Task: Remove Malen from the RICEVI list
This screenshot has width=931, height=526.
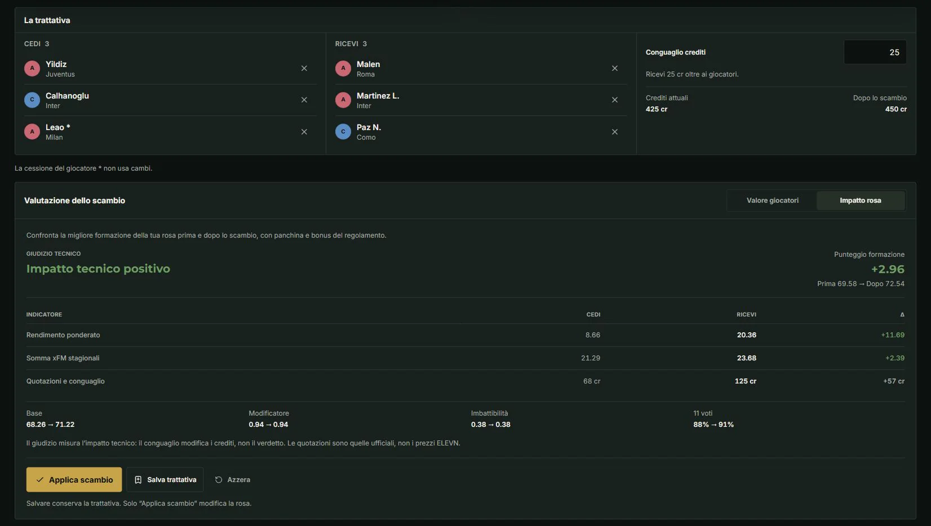Action: pyautogui.click(x=615, y=68)
